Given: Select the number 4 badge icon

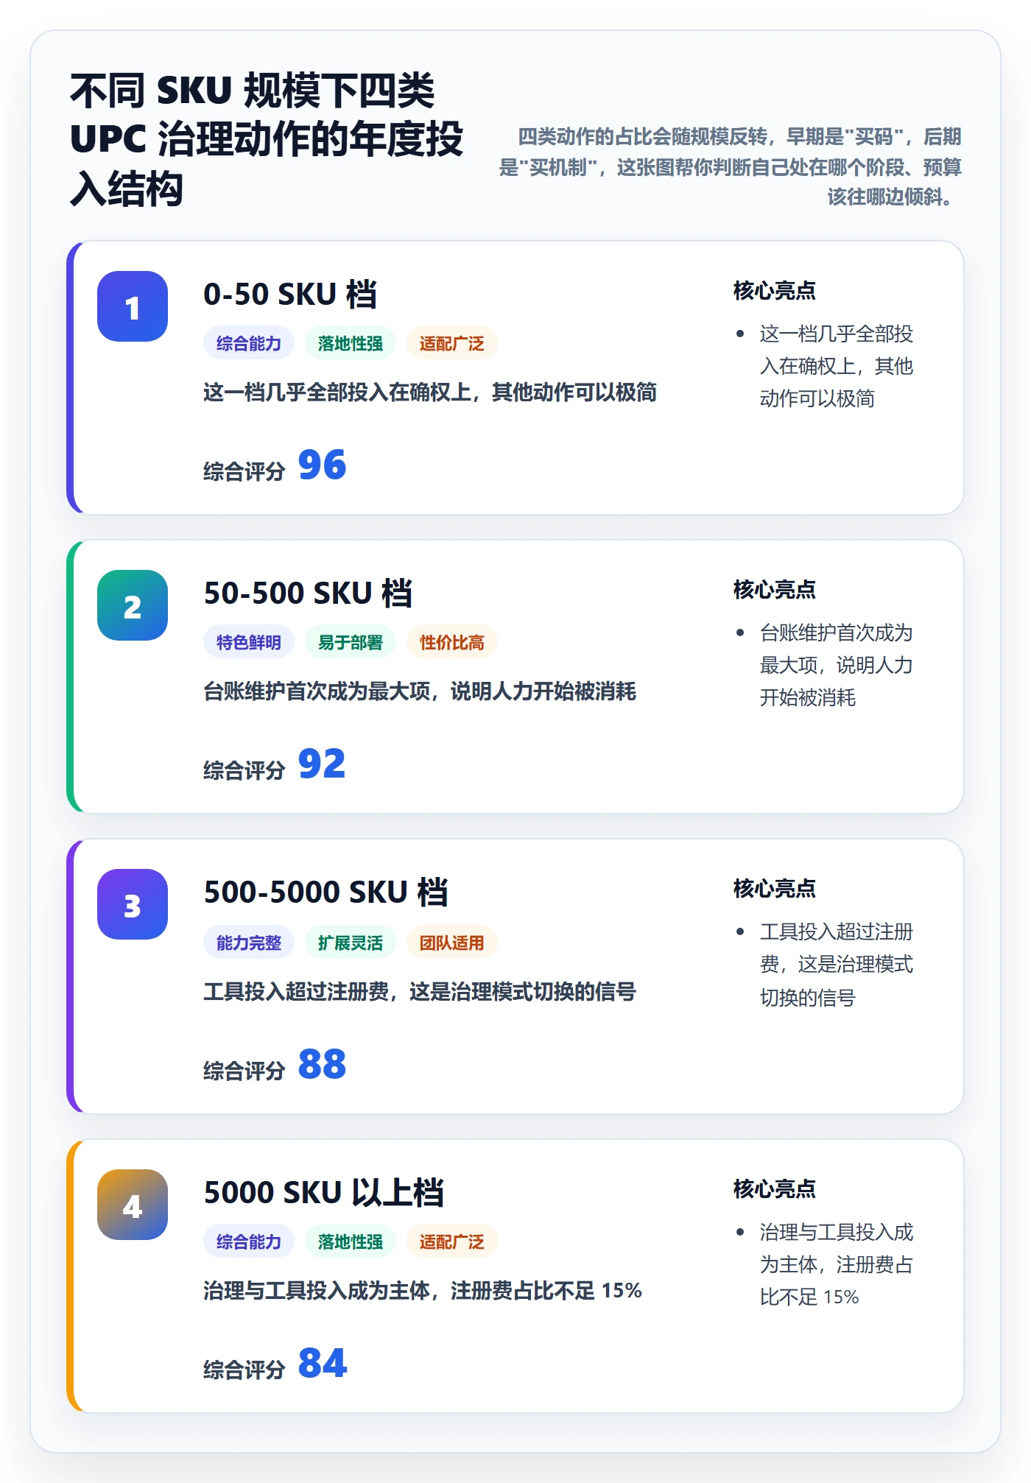Looking at the screenshot, I should (x=133, y=1205).
